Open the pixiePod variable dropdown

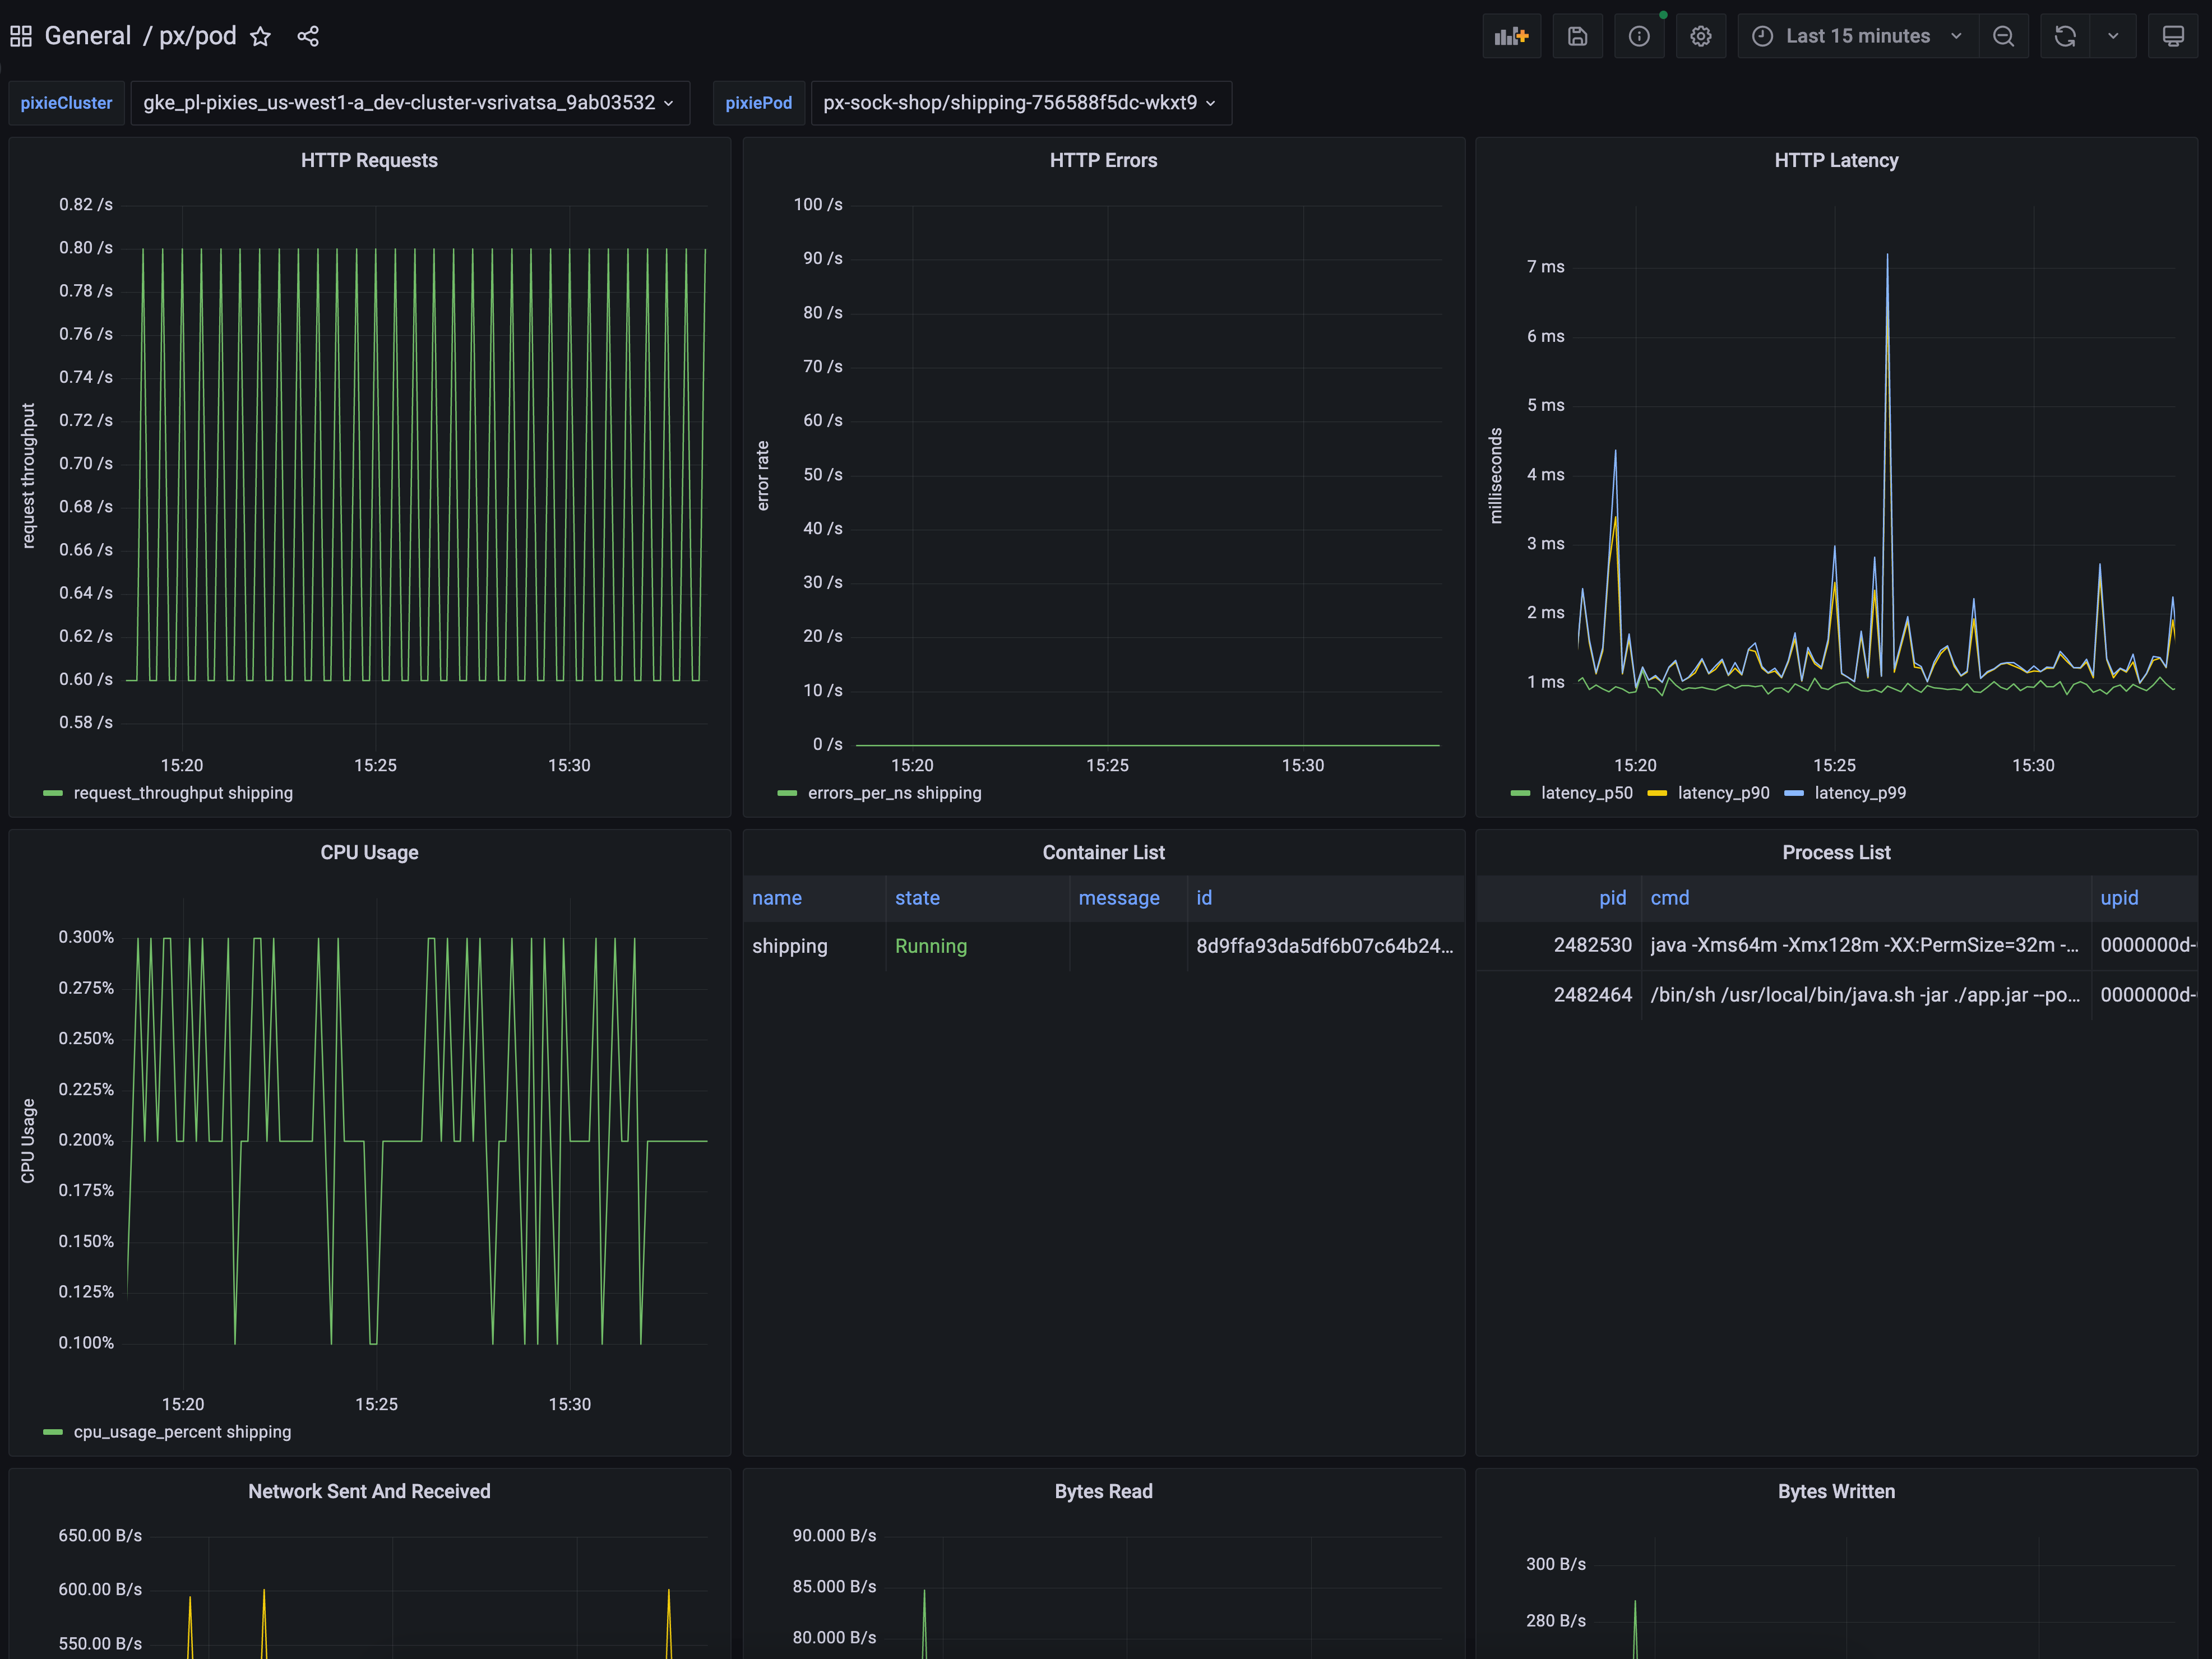[1020, 103]
